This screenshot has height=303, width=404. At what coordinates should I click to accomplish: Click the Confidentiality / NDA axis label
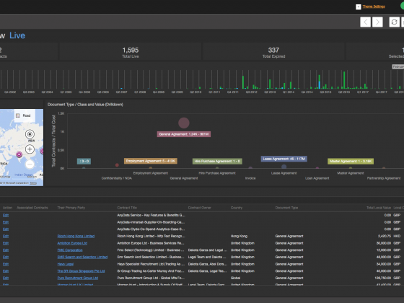[117, 178]
